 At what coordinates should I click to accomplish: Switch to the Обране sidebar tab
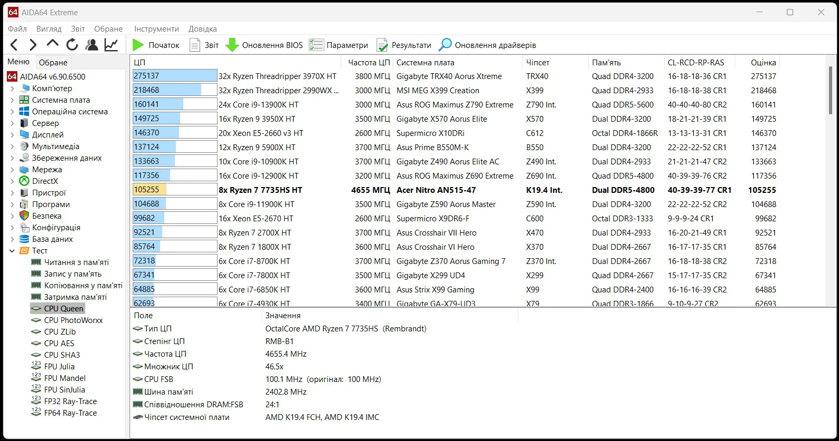click(x=53, y=62)
